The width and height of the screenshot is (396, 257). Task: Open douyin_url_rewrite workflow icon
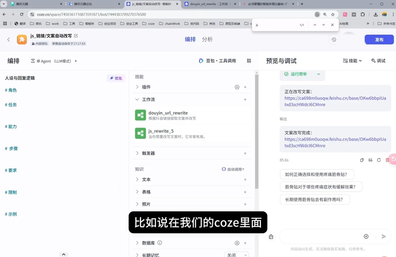point(140,115)
